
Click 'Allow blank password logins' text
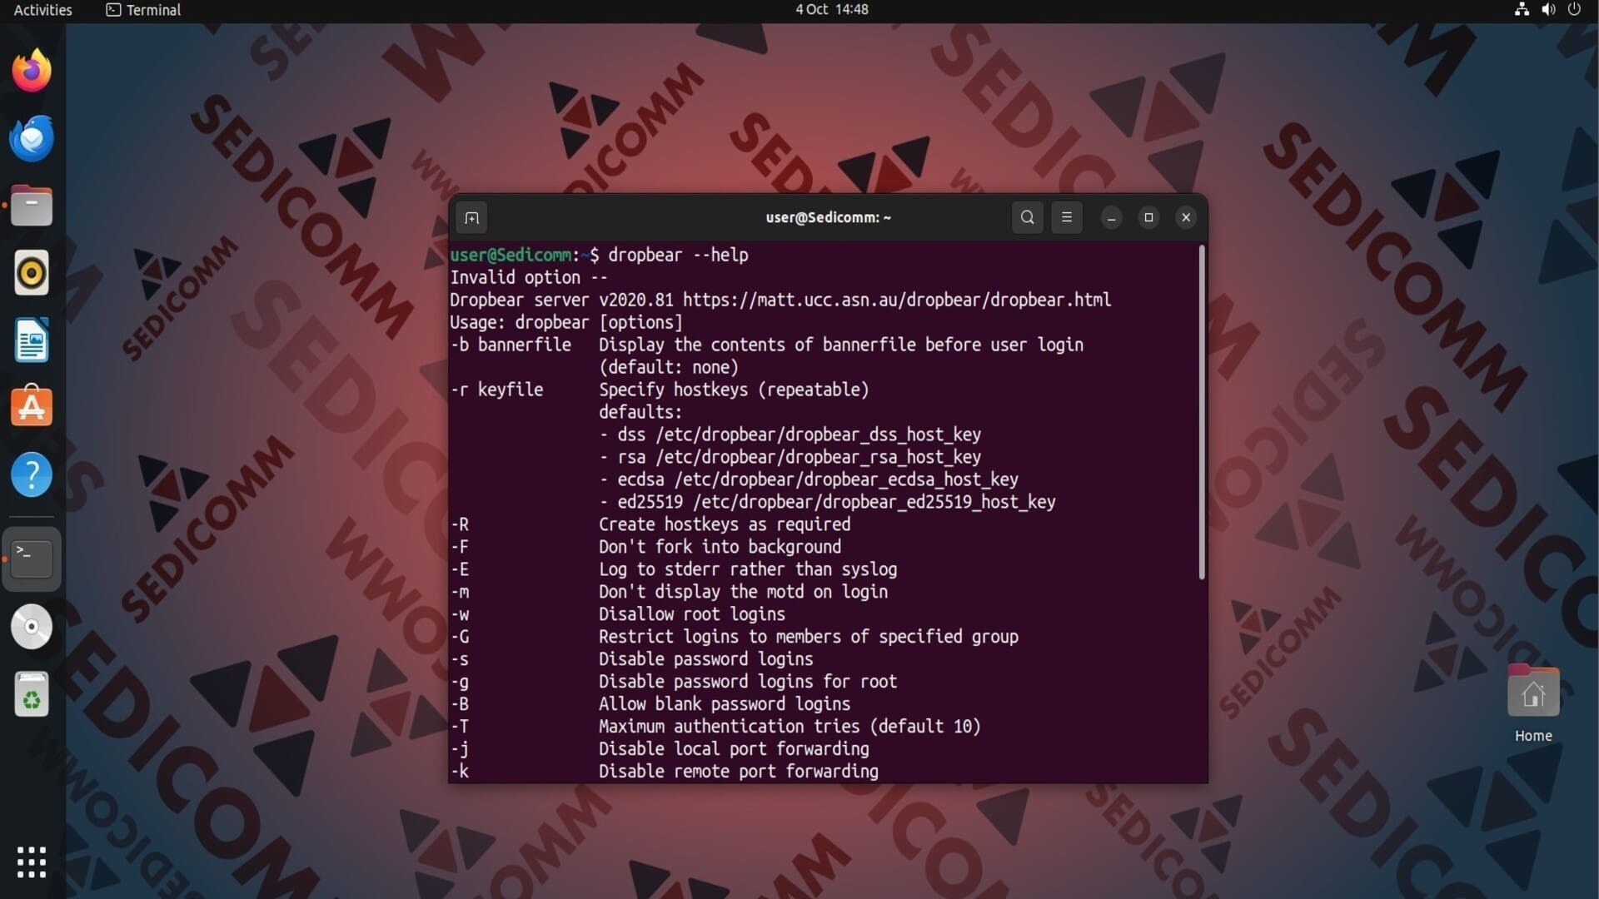725,704
